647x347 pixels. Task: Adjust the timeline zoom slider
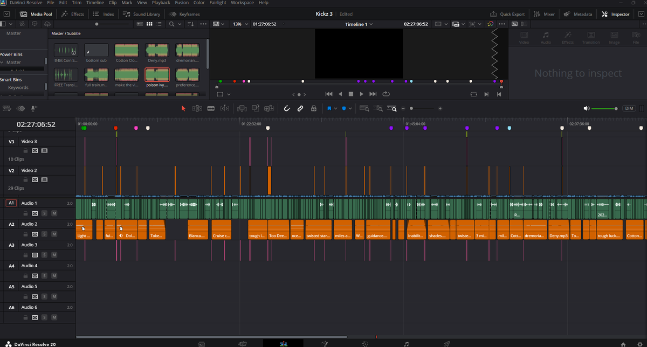(x=423, y=108)
